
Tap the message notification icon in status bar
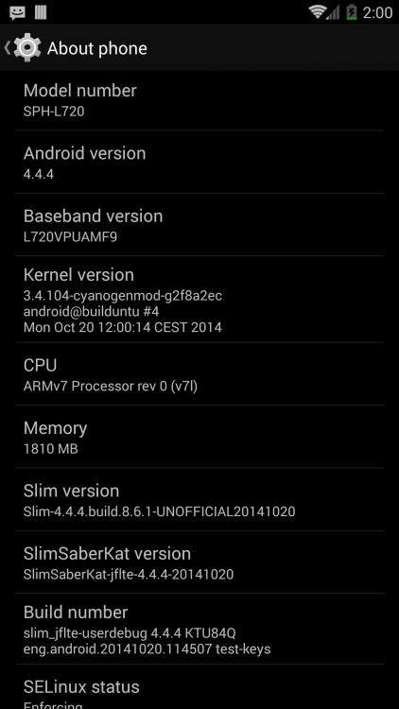pos(17,12)
